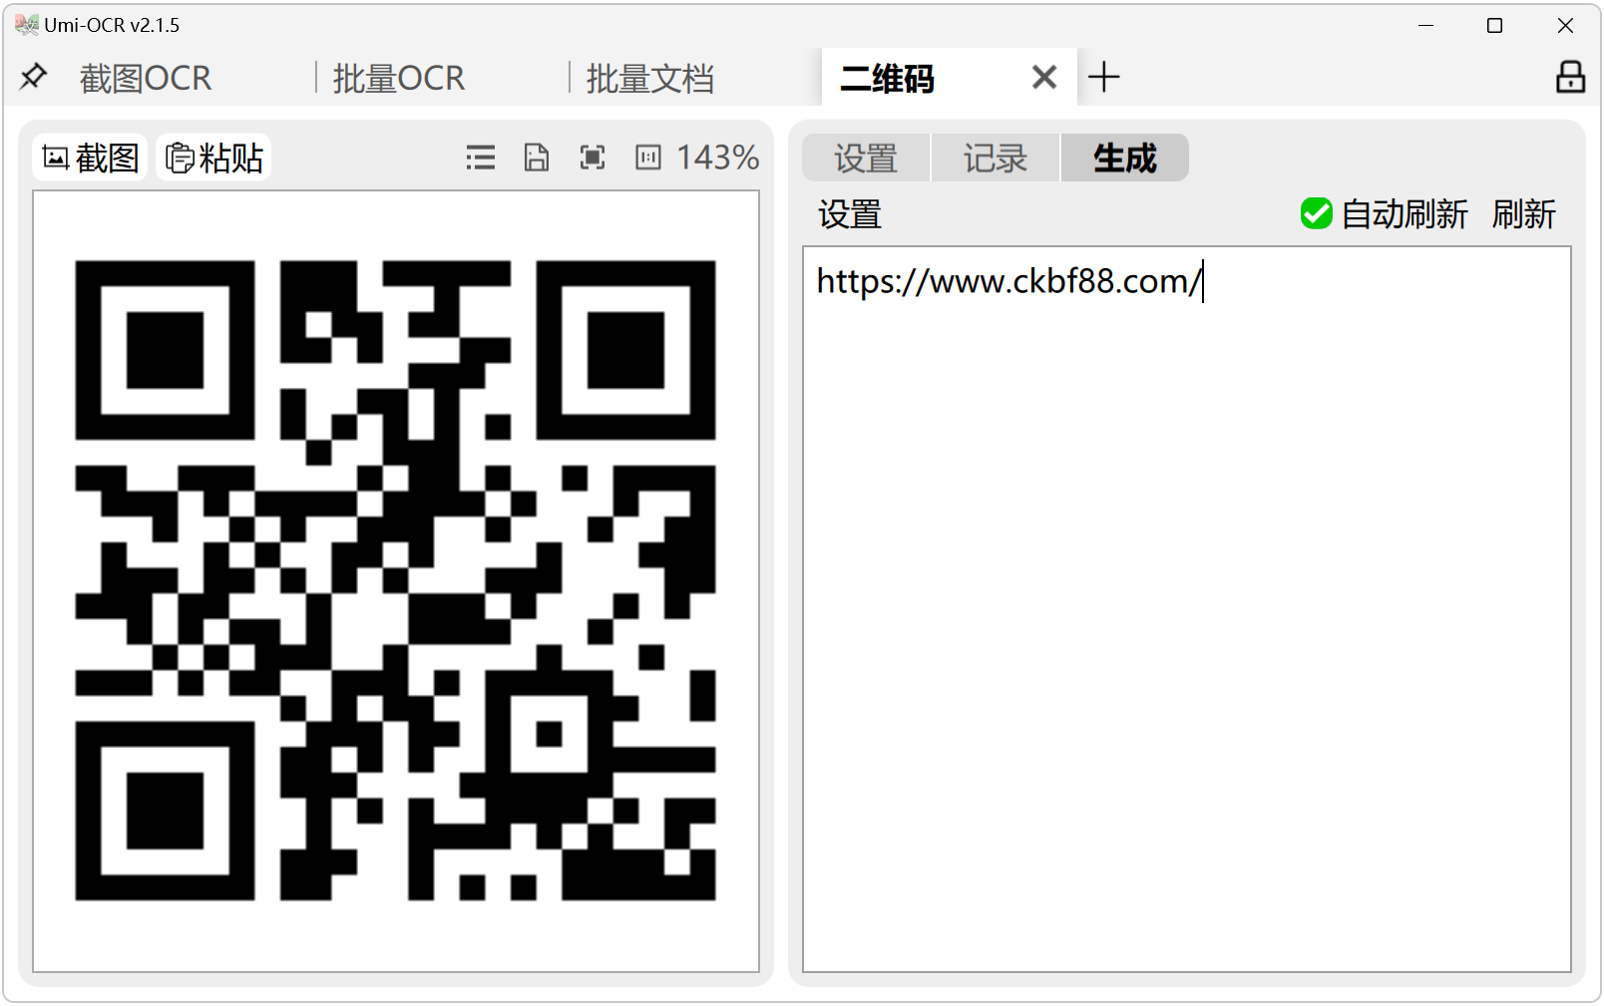This screenshot has width=1604, height=1006.
Task: Open the 批量文档 tab
Action: point(650,78)
